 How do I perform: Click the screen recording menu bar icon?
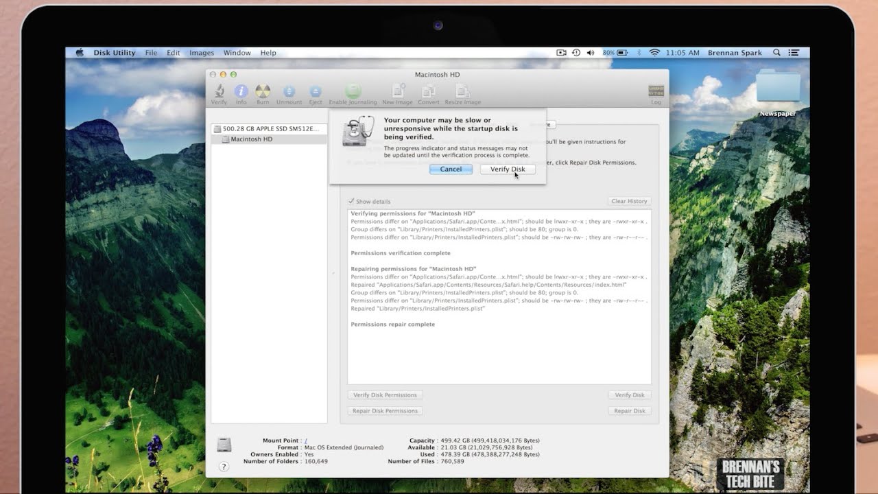click(561, 53)
